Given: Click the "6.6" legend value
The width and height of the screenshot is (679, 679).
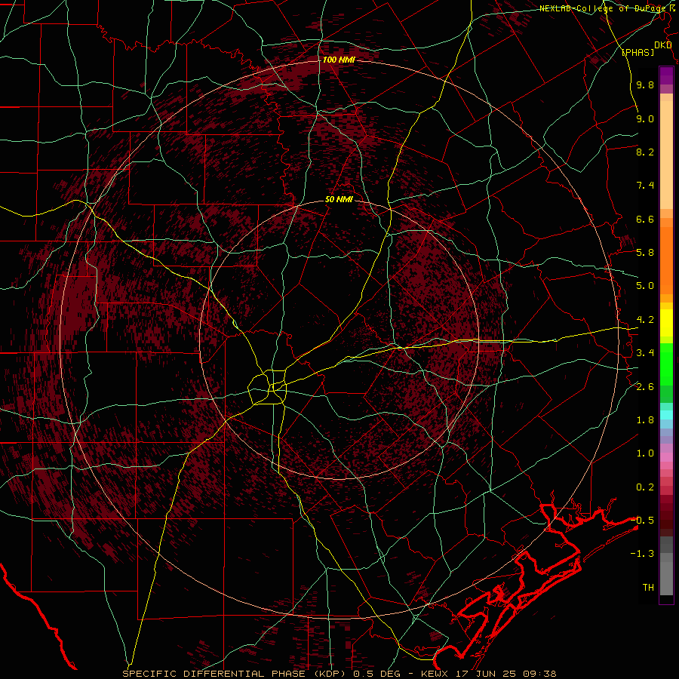Looking at the screenshot, I should pyautogui.click(x=645, y=219).
